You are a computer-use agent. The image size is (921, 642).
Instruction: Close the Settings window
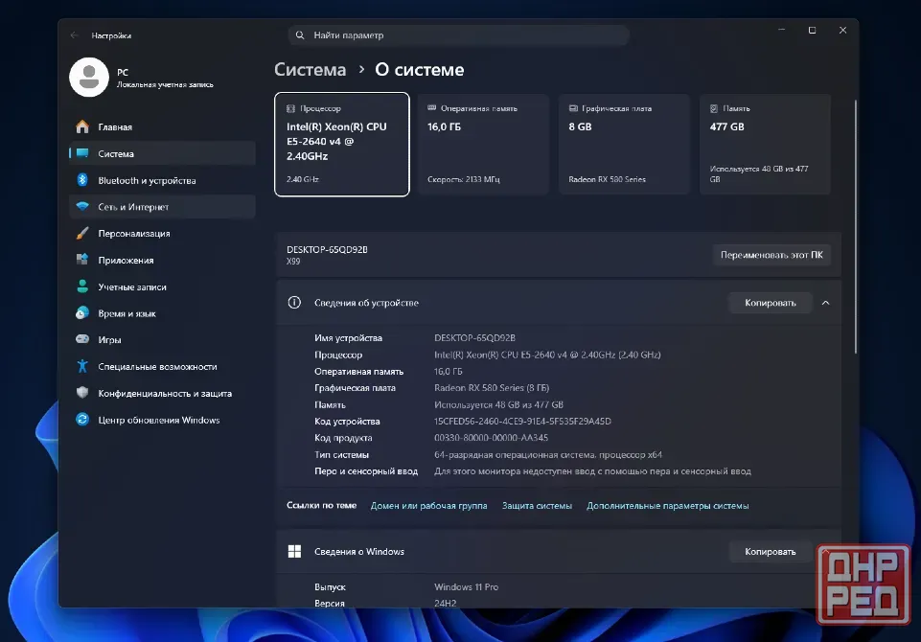click(842, 30)
